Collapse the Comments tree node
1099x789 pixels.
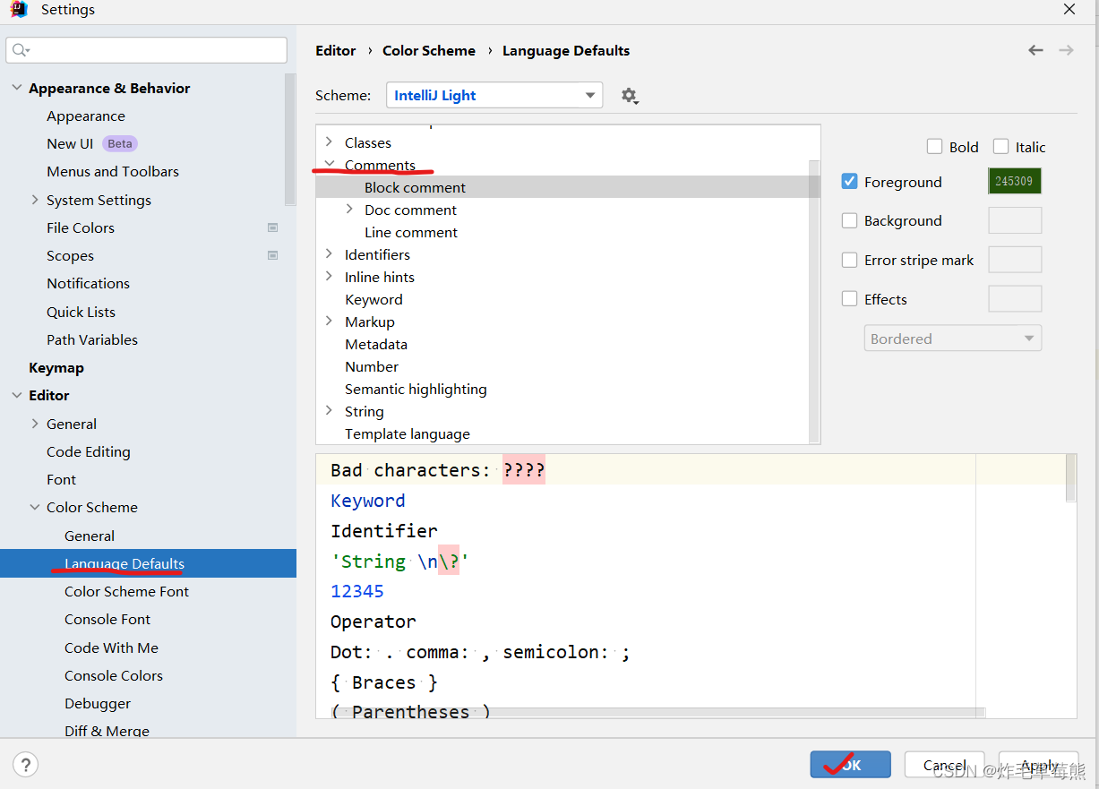[329, 165]
